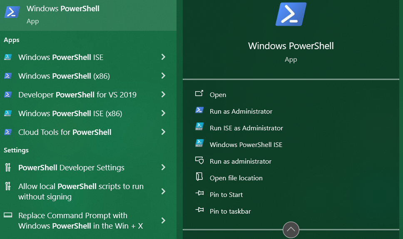Select Pin to taskbar

tap(230, 212)
